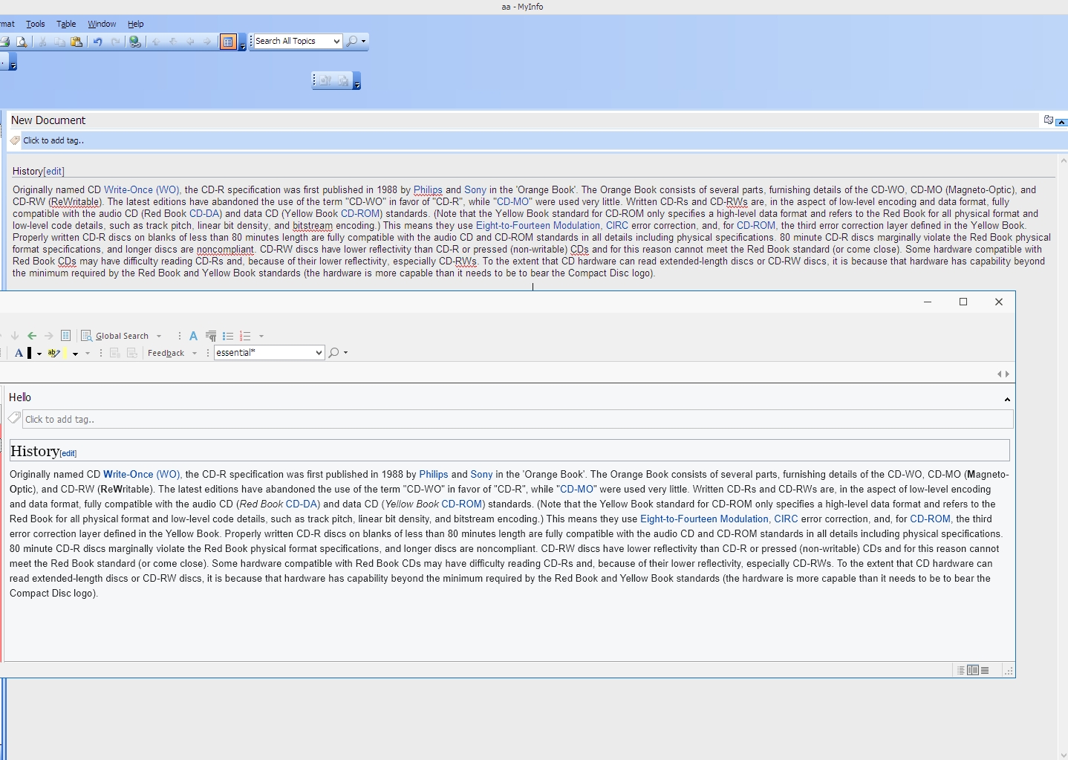This screenshot has width=1068, height=760.
Task: Open the Tools menu
Action: 35,24
